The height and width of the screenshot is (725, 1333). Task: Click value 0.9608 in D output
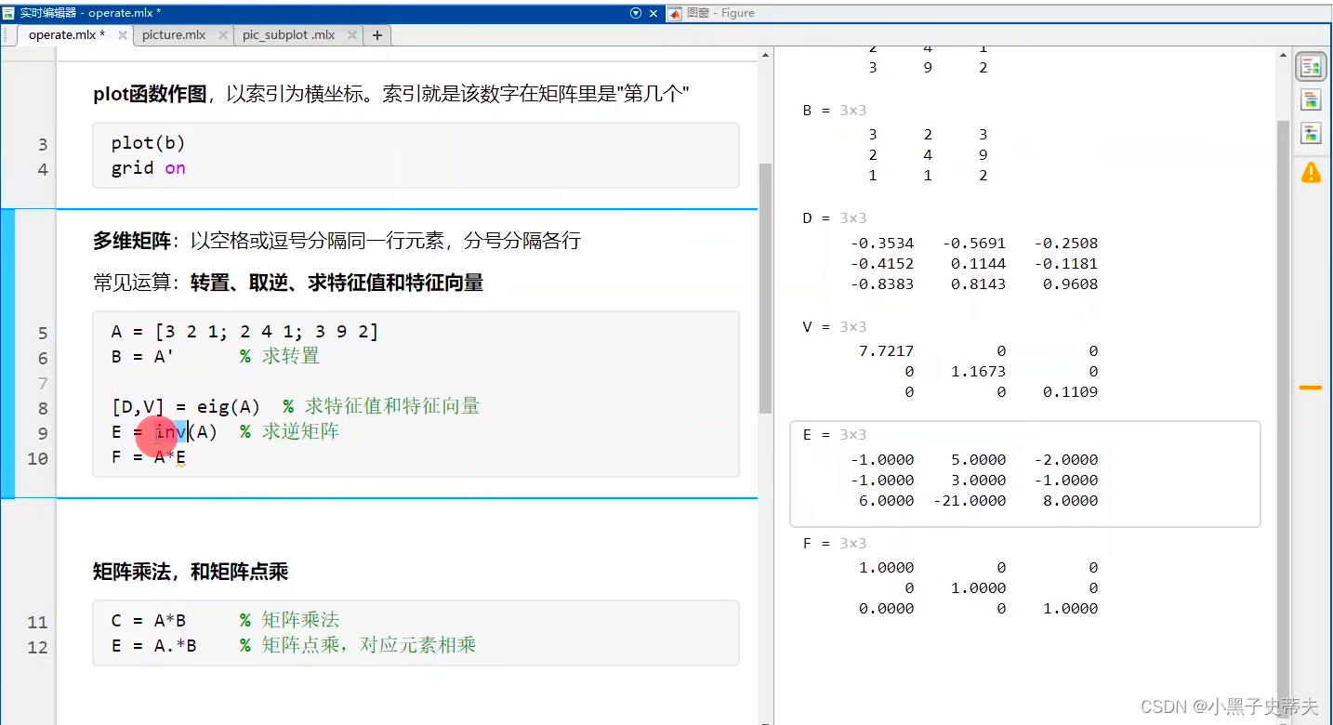[1070, 284]
